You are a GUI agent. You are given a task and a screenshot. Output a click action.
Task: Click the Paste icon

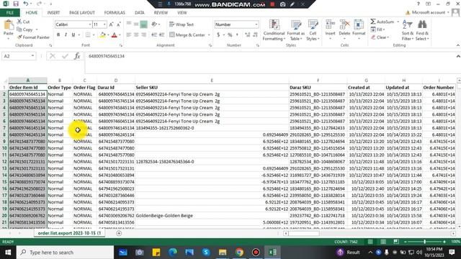tap(9, 25)
